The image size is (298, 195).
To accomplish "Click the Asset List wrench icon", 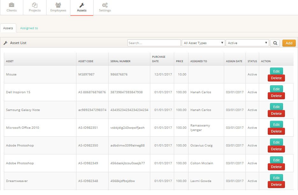I will 6,43.
